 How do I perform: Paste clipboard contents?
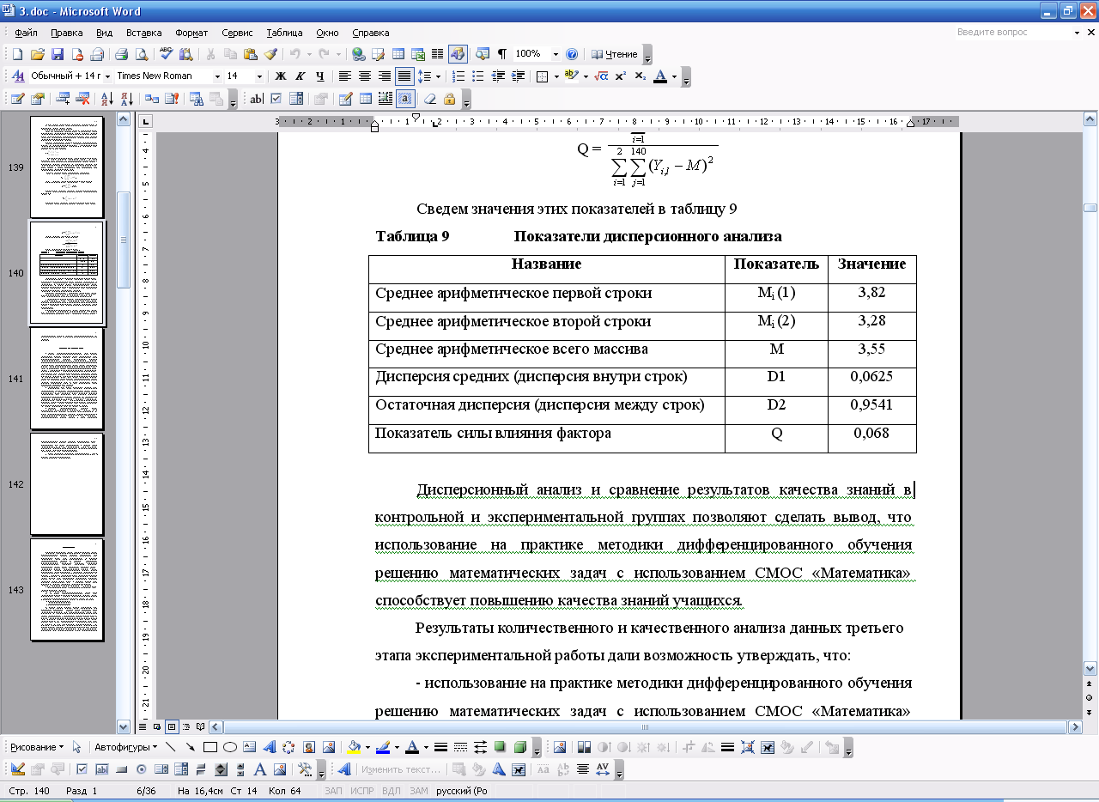pos(250,53)
